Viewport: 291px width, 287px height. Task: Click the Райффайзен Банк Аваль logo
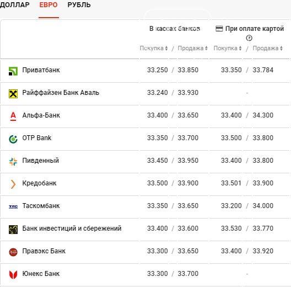13,93
